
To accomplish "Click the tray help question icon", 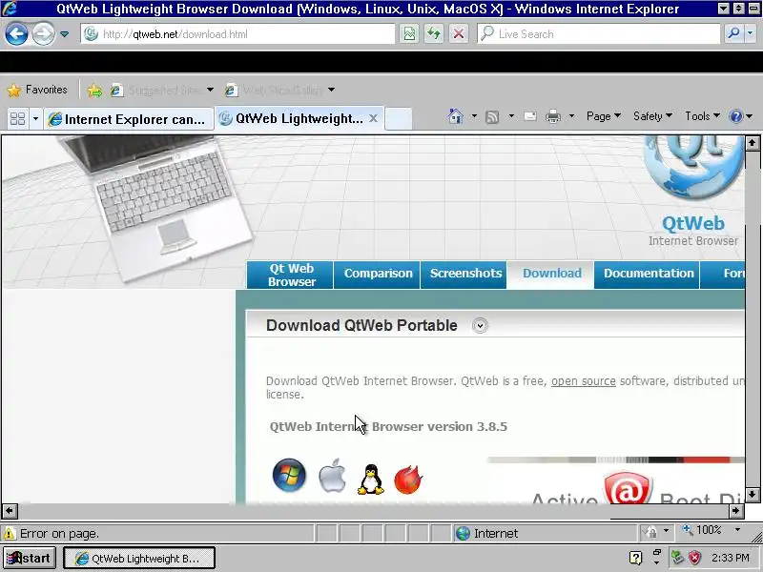I will click(x=635, y=558).
